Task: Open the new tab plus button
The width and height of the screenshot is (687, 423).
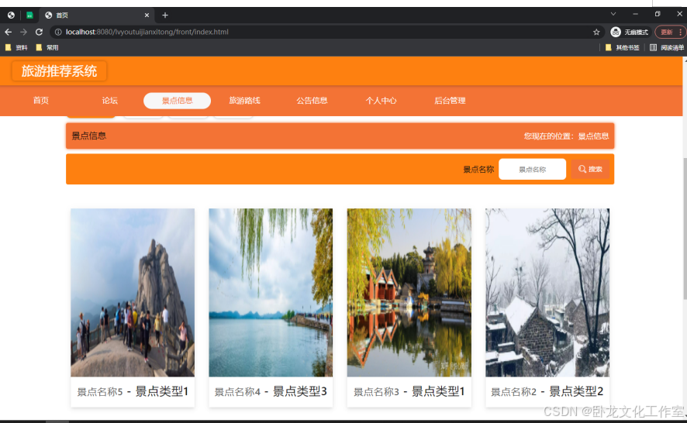Action: 164,15
